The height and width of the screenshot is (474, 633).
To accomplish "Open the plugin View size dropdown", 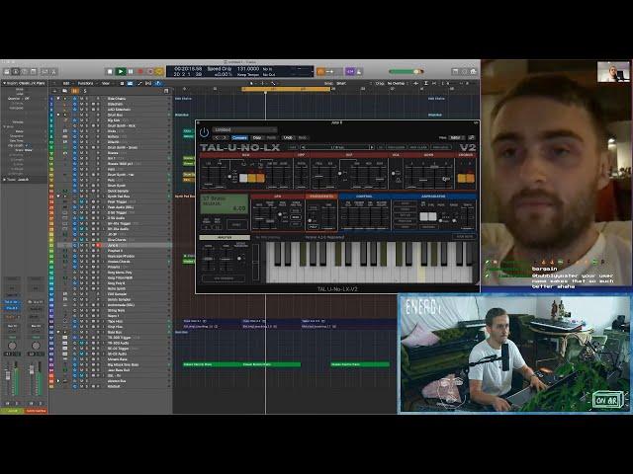I will pyautogui.click(x=457, y=138).
